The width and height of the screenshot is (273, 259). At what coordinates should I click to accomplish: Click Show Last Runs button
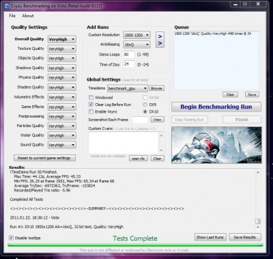[210, 237]
